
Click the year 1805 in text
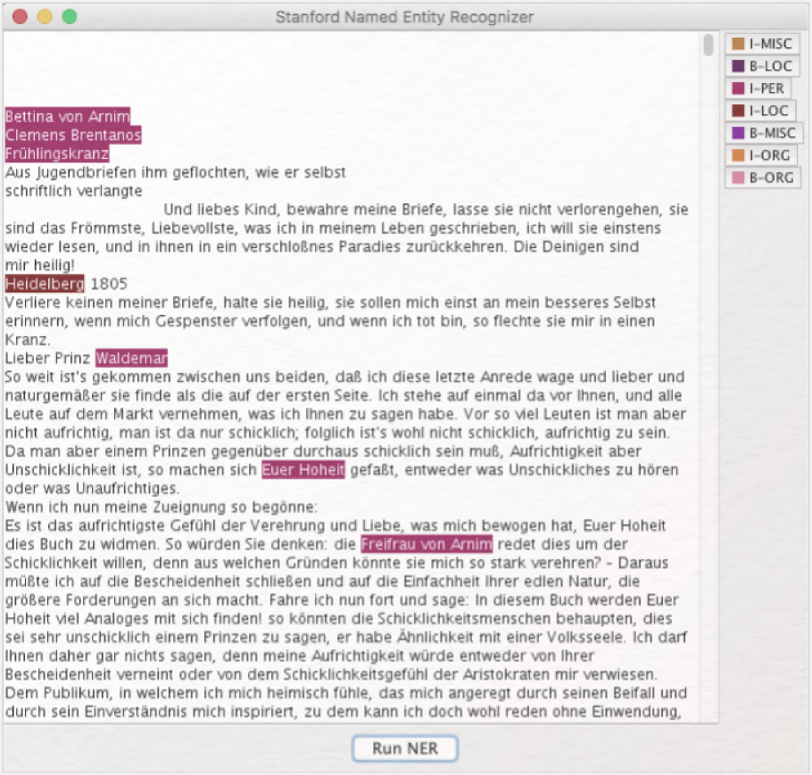click(109, 284)
